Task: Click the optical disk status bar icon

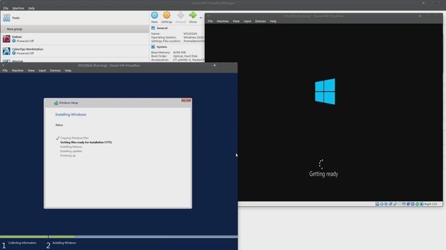Action: [382, 203]
